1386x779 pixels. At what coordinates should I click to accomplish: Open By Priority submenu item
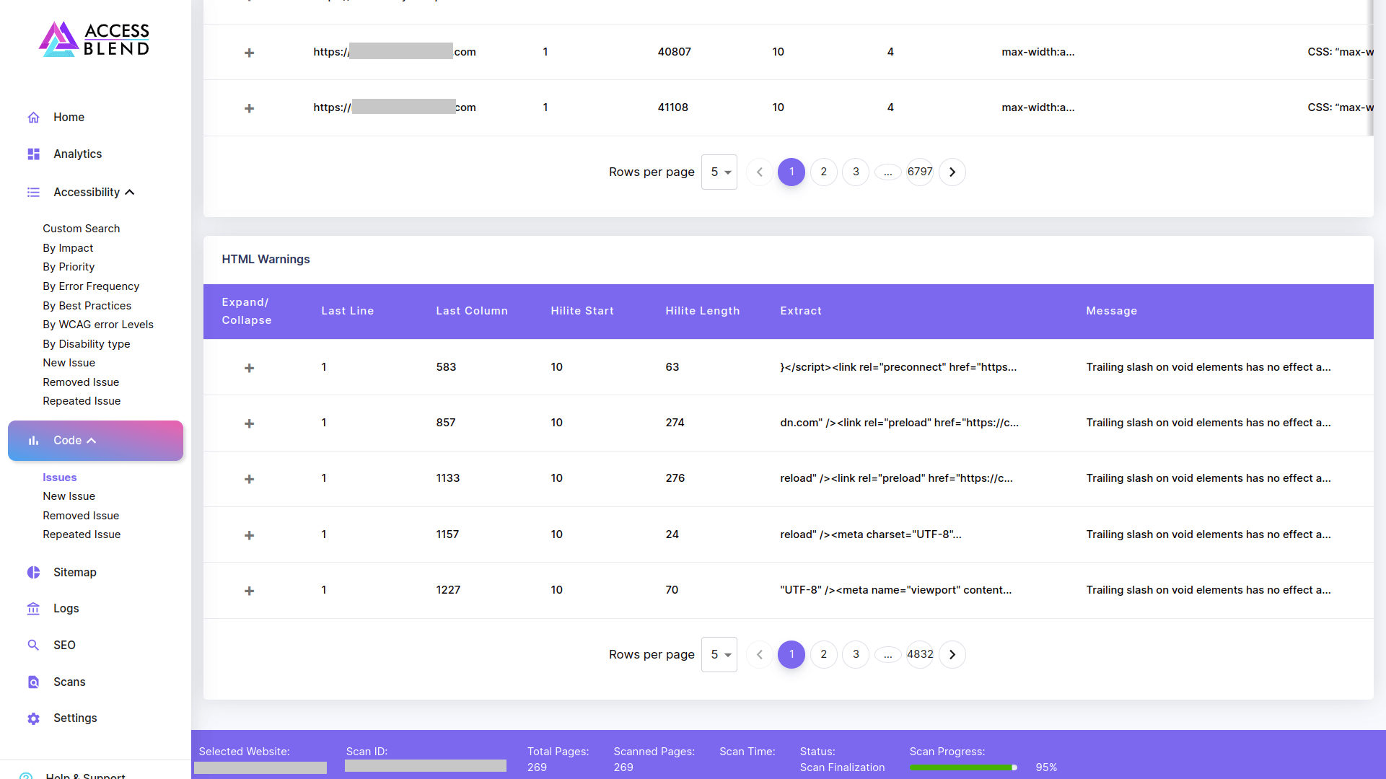coord(69,267)
